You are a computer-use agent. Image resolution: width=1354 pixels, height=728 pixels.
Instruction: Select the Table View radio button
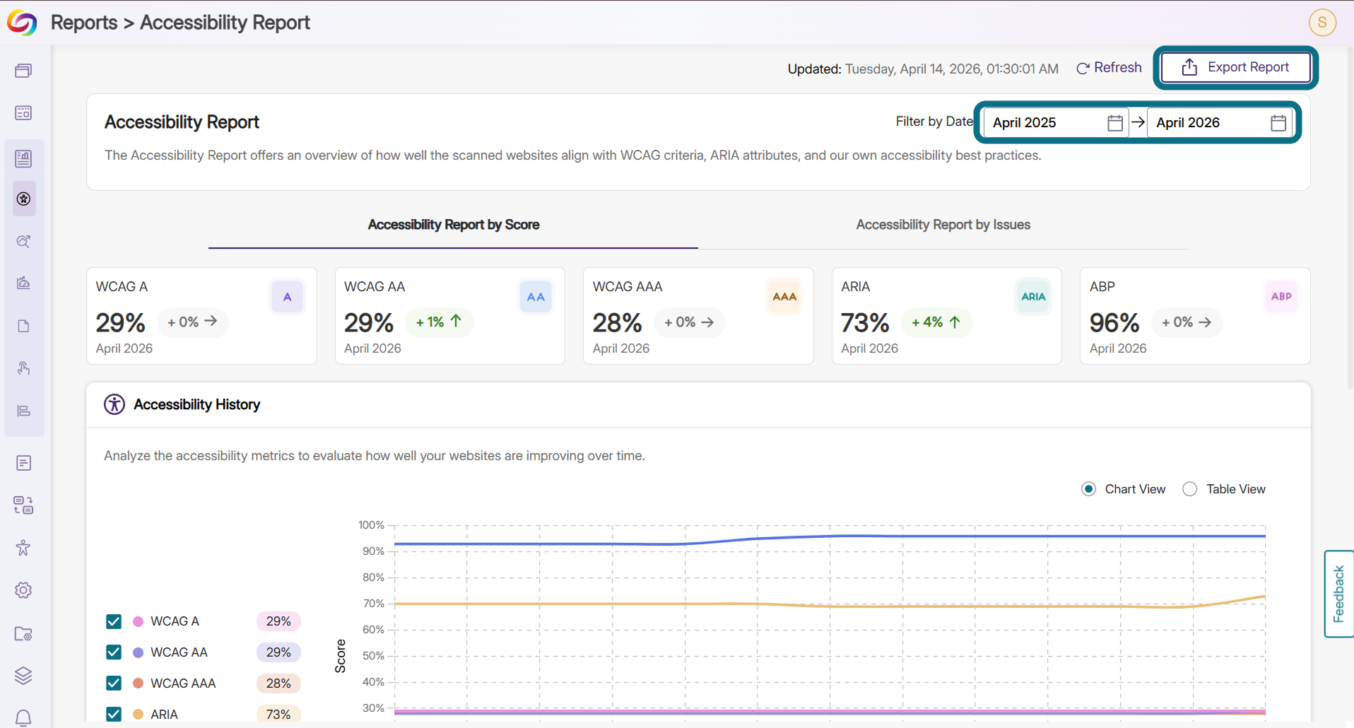point(1190,489)
